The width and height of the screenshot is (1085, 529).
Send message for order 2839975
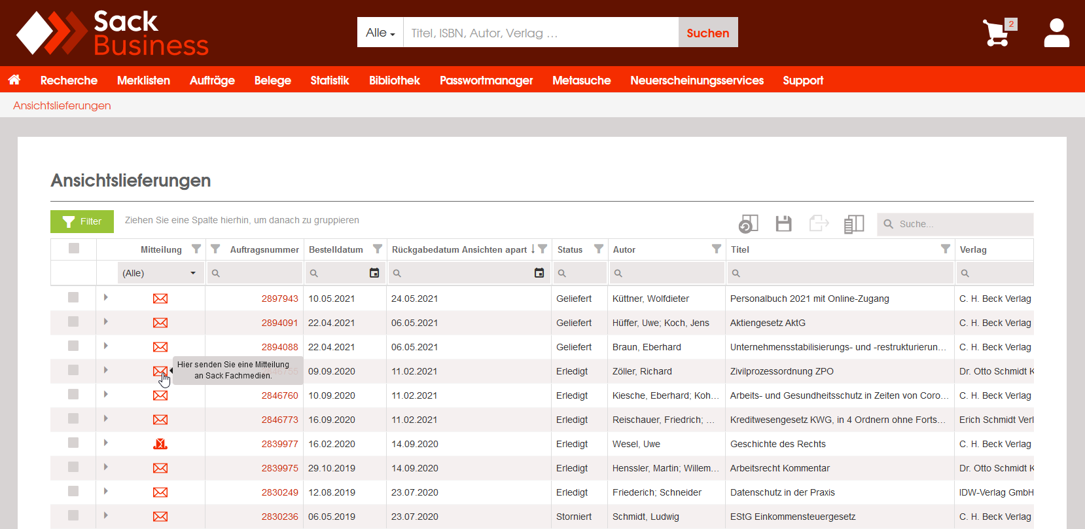pos(160,468)
